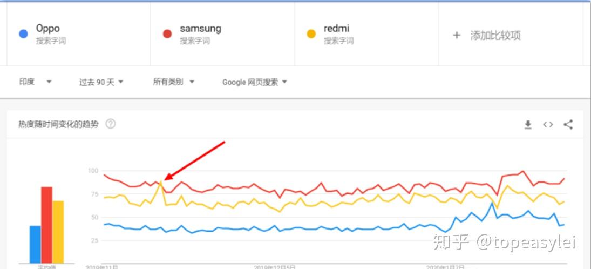
Task: Click the yellow redmi dot
Action: [311, 34]
